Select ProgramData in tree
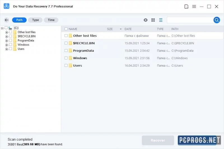 pyautogui.click(x=26, y=40)
